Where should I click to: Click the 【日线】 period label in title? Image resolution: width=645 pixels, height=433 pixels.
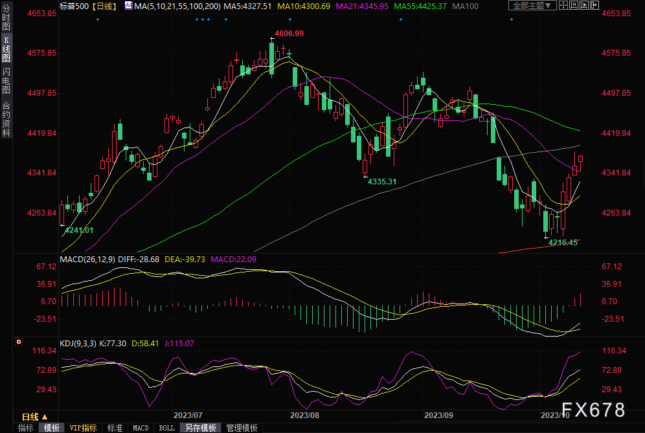pos(104,6)
